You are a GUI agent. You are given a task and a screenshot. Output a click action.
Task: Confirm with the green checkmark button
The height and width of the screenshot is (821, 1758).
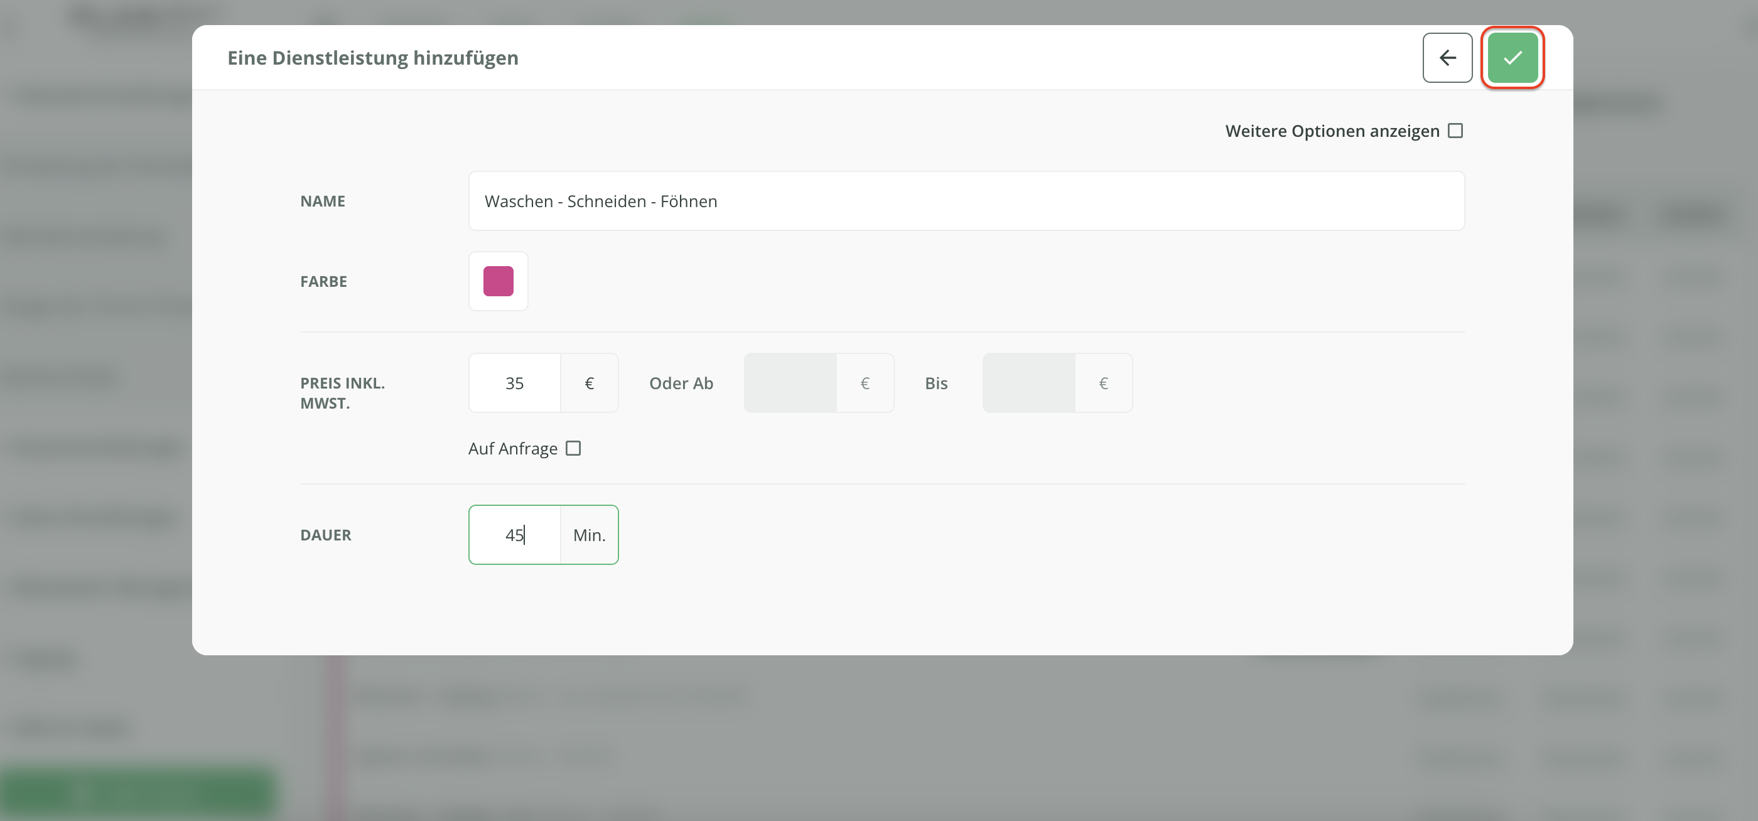coord(1513,58)
